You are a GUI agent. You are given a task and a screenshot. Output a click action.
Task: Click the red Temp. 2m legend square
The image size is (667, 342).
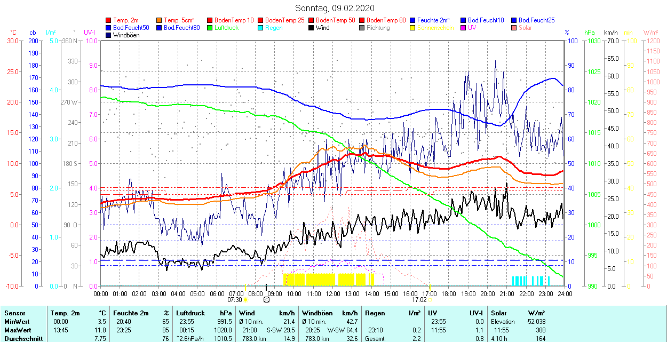109,20
